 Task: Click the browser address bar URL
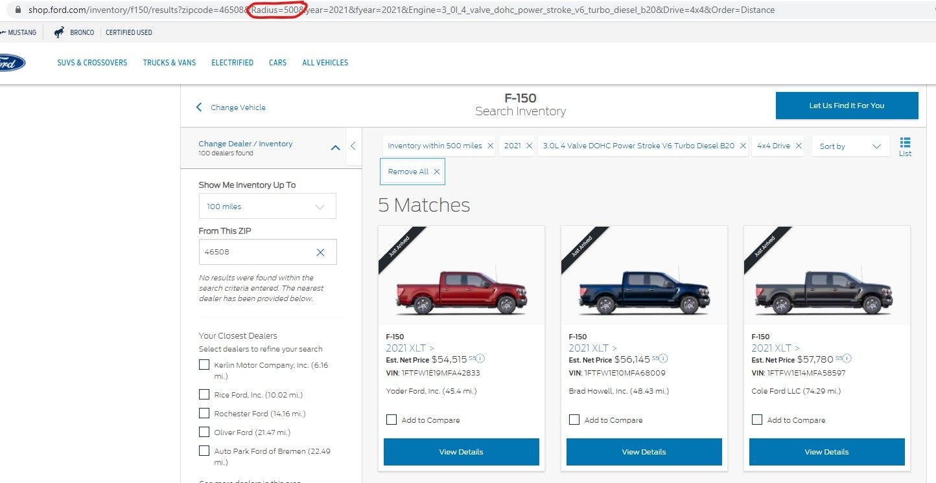(x=401, y=10)
